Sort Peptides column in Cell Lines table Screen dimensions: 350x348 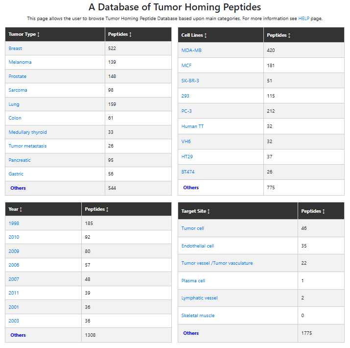pos(289,35)
